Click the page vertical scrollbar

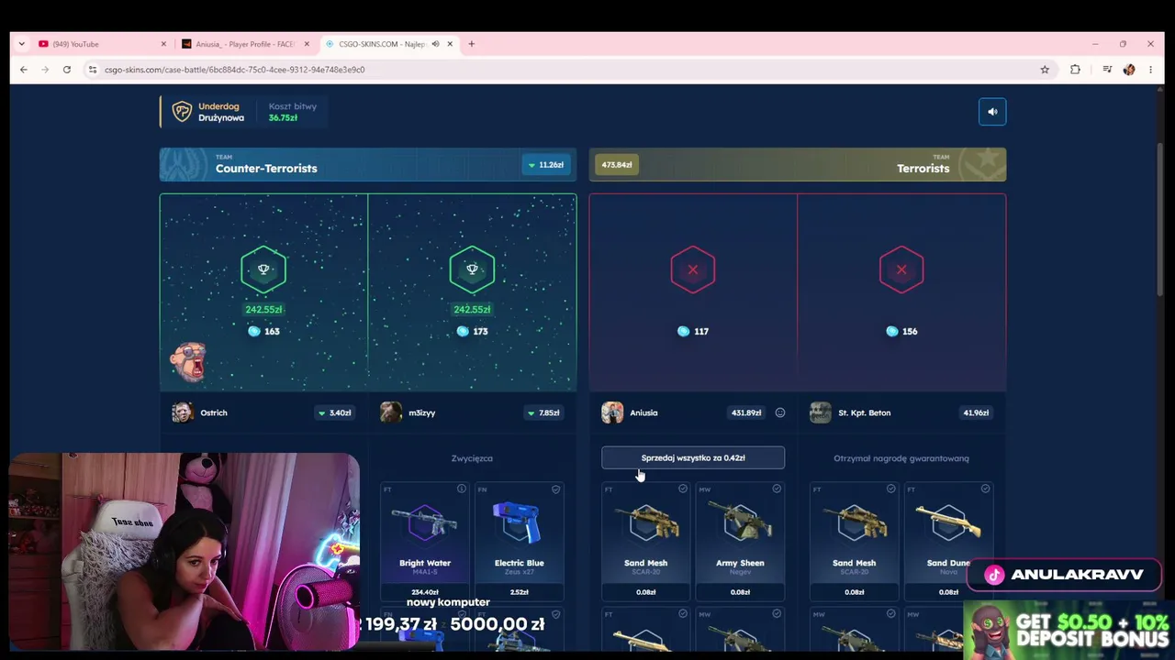point(1159,220)
